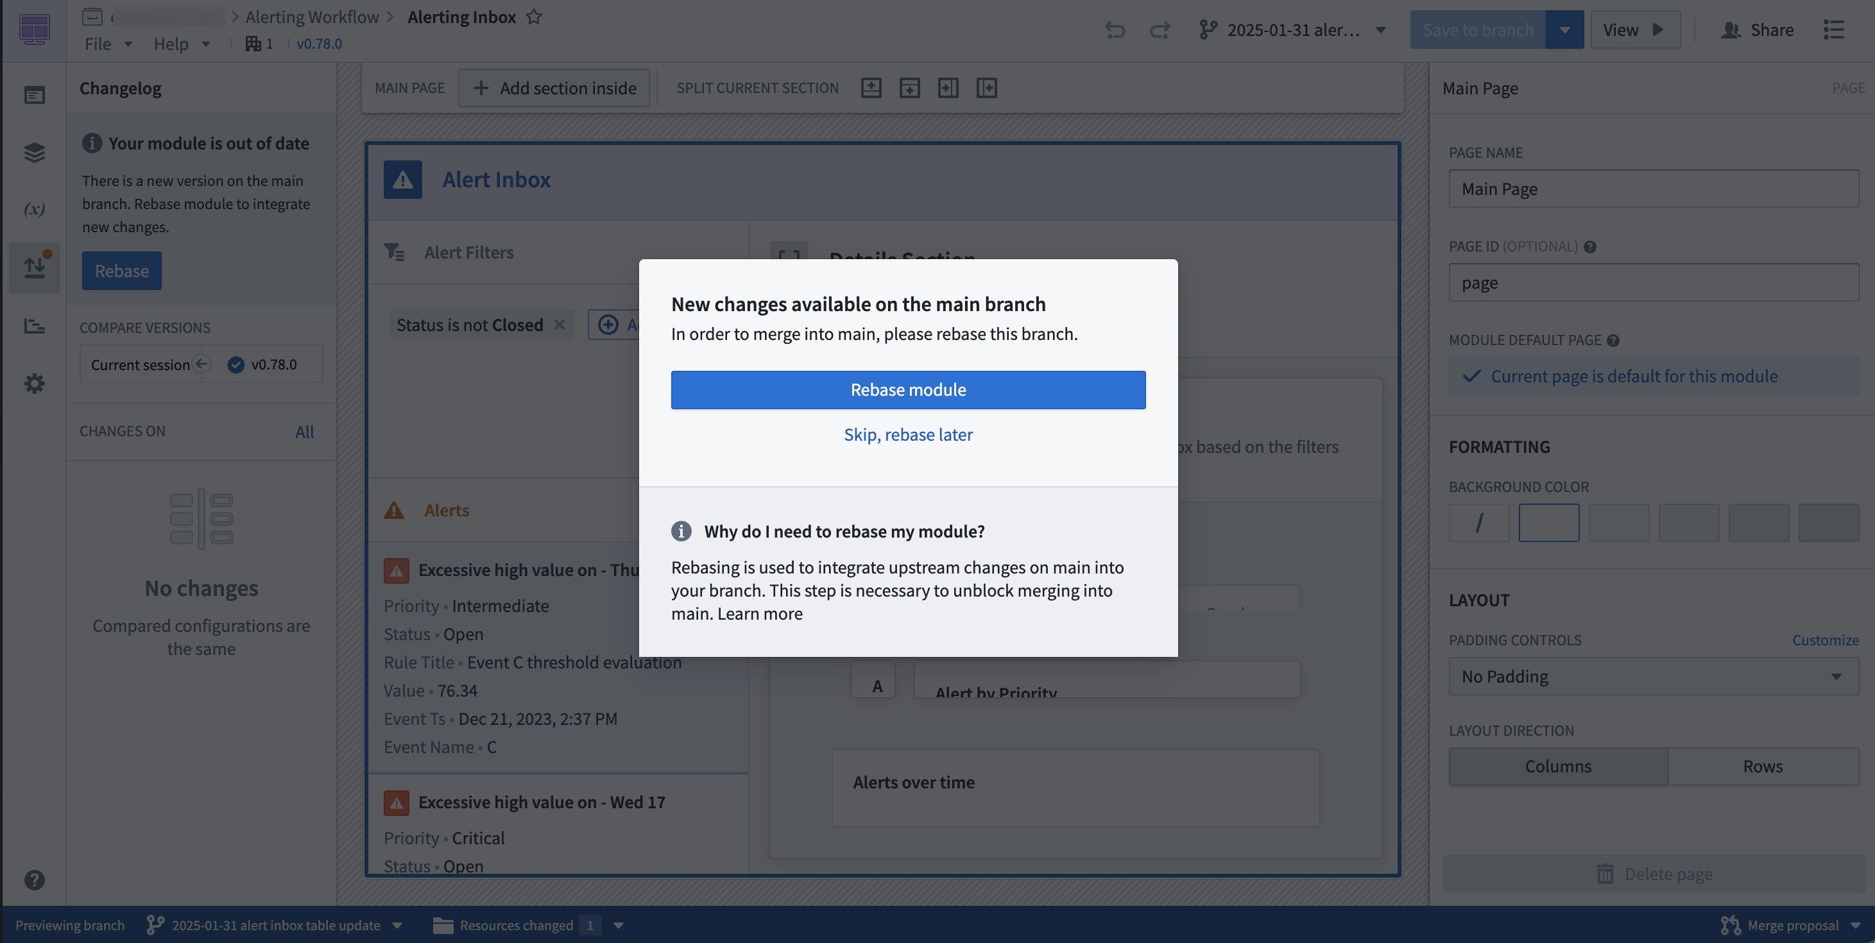Open the layers outline panel

[34, 152]
